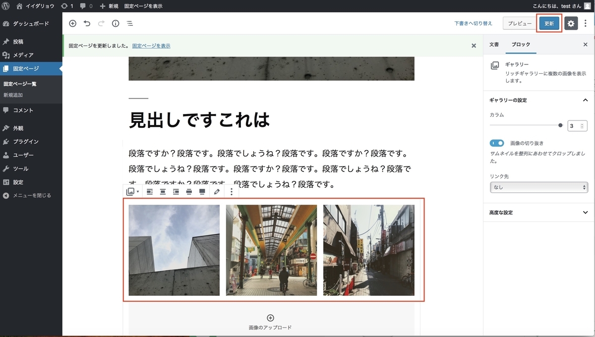Set gallery to full width

click(202, 191)
